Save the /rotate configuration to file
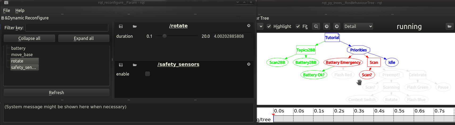Screen dimensions: 455x125 coord(121,26)
